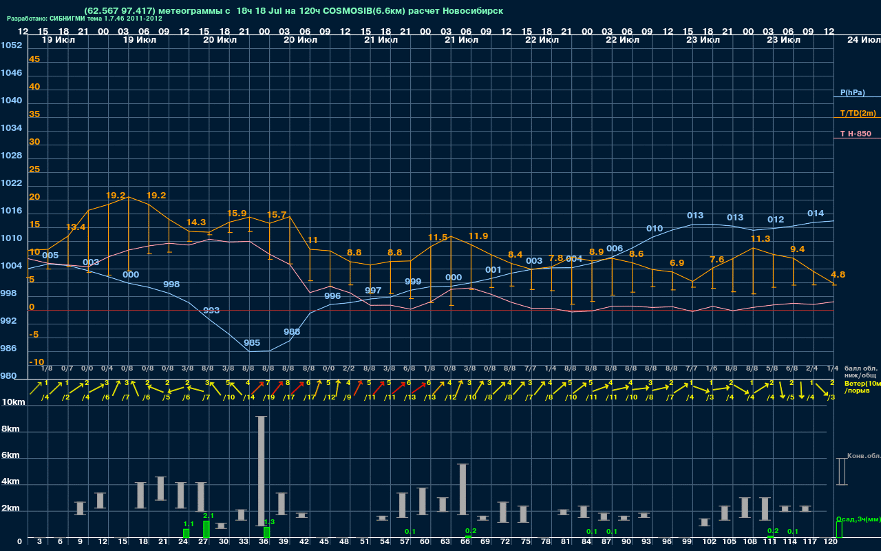
Task: Click the 9.4 temperature value
Action: click(798, 249)
